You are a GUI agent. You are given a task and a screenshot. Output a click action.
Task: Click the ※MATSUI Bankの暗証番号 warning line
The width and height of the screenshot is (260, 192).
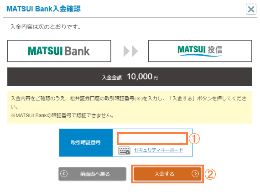(x=62, y=115)
